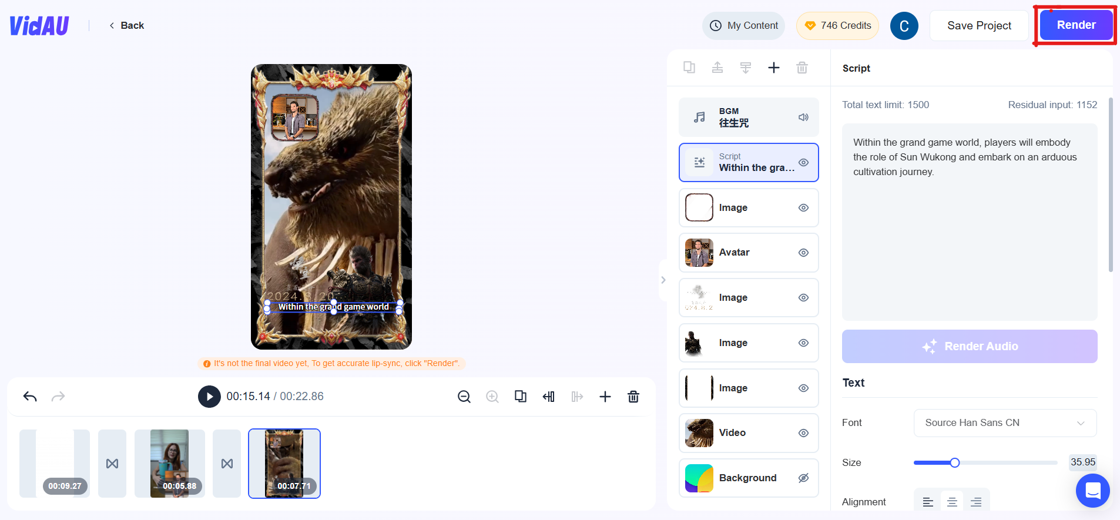Select the first scene 00:09.27

[x=55, y=464]
